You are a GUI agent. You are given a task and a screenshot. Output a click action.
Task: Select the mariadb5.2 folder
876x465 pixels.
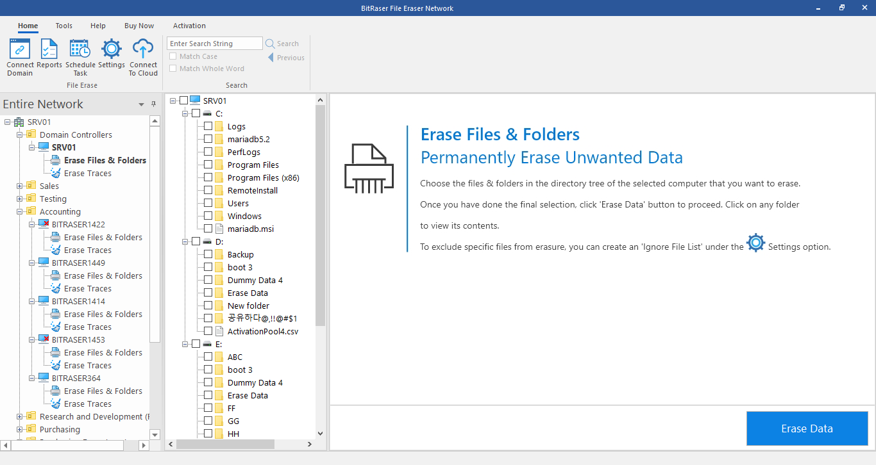click(x=249, y=139)
